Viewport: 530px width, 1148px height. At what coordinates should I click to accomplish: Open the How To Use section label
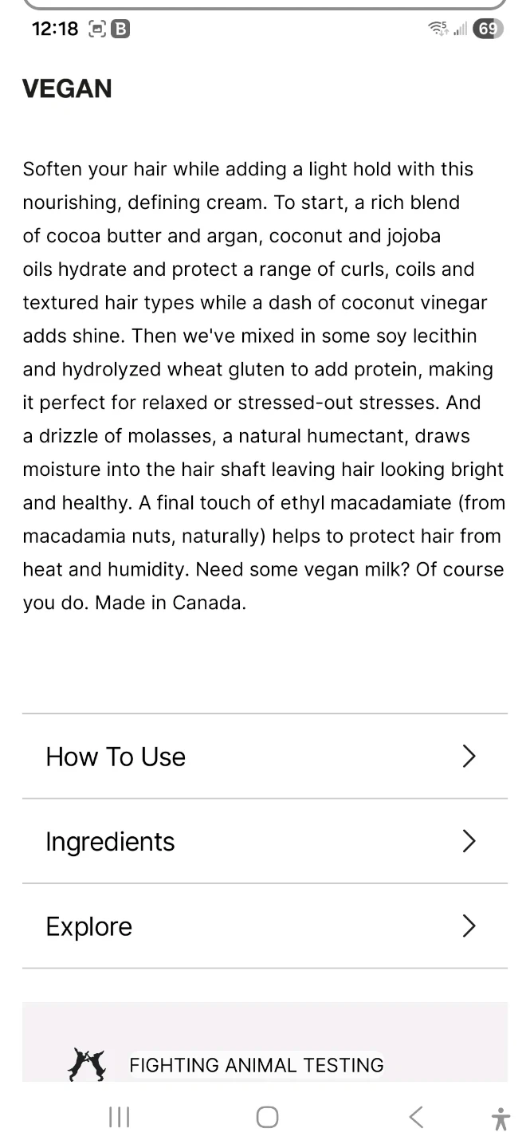116,757
